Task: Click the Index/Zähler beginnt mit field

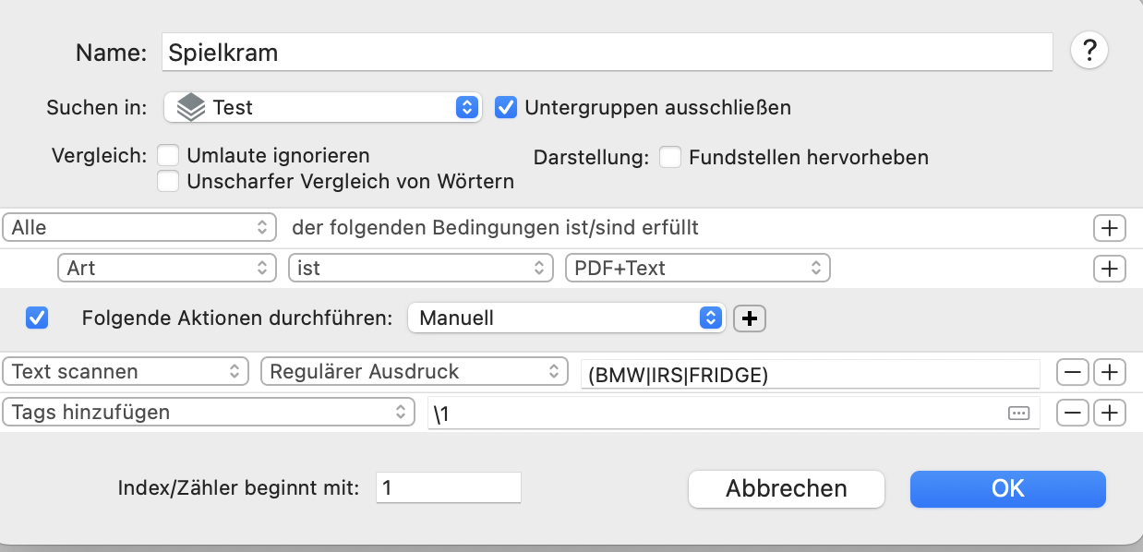Action: [x=448, y=487]
